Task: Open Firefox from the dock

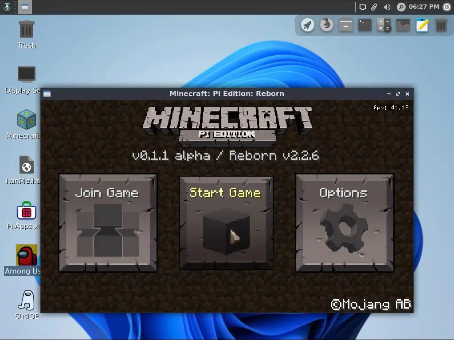Action: (327, 25)
